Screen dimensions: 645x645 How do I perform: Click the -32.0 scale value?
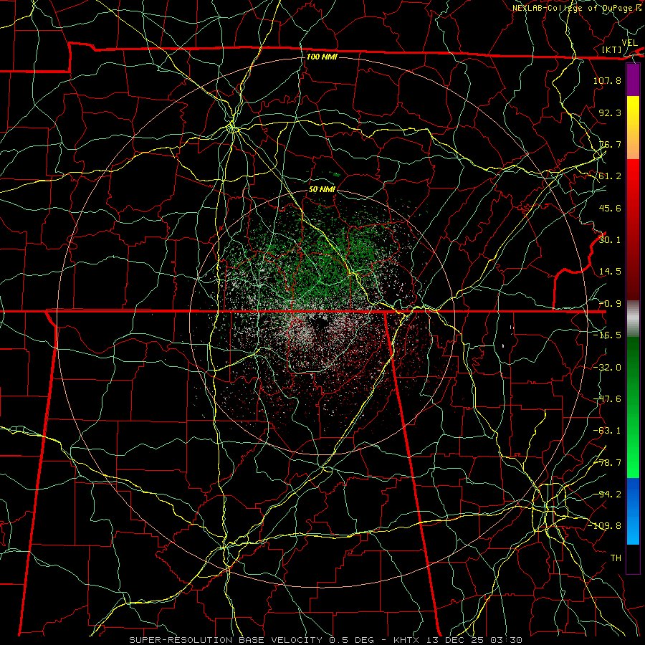click(607, 368)
